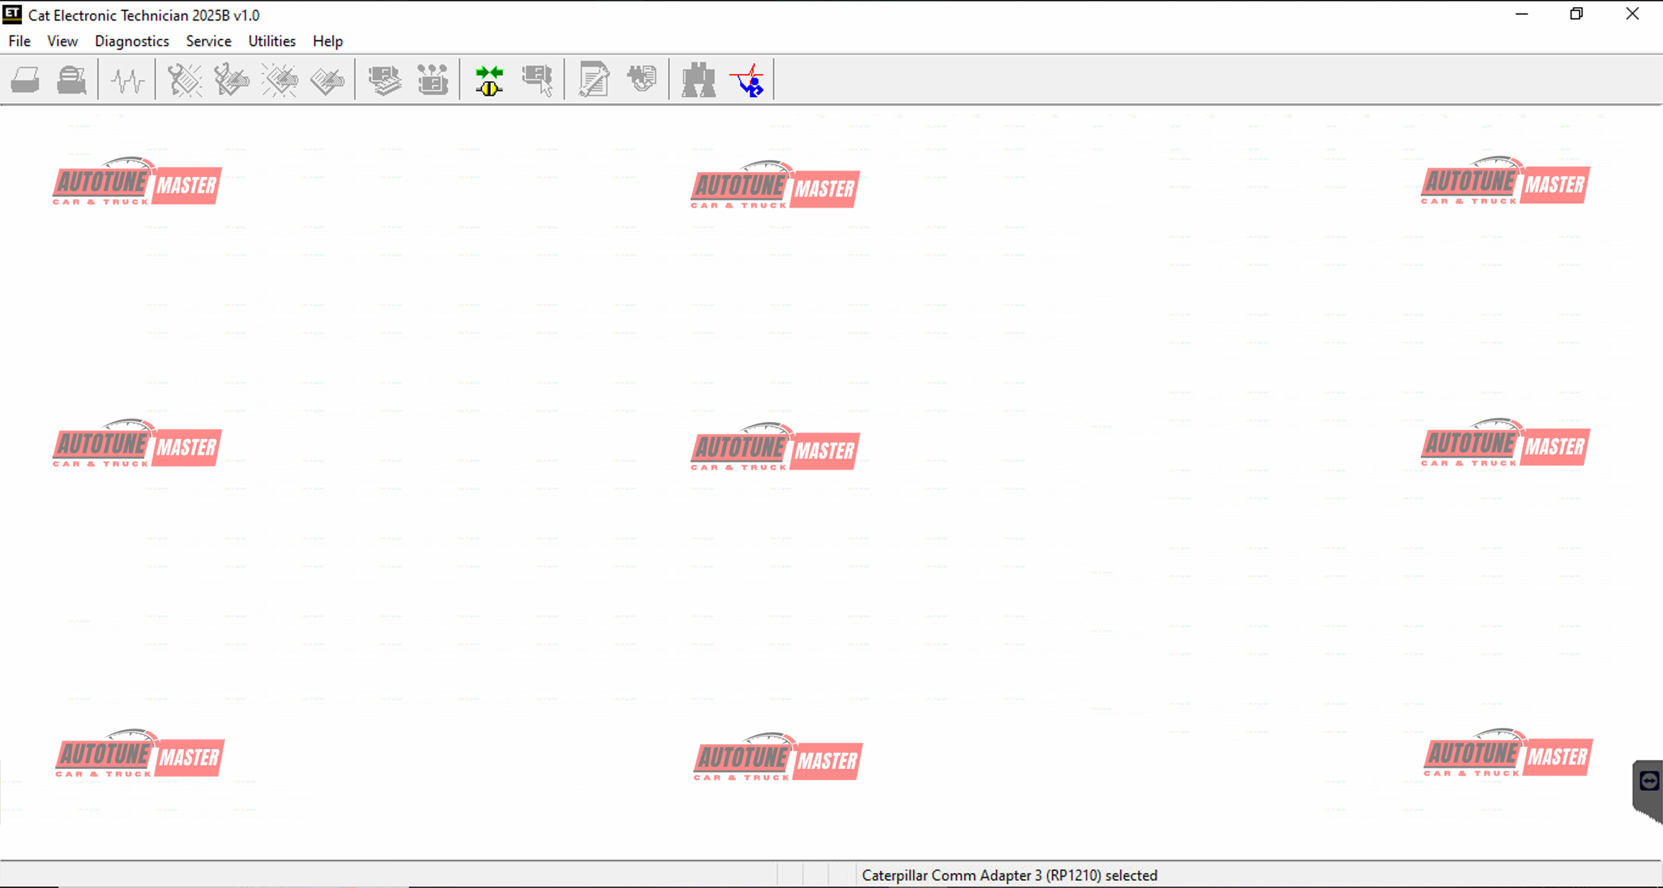The height and width of the screenshot is (888, 1663).
Task: View Logged Event Codes icon
Action: pos(327,80)
